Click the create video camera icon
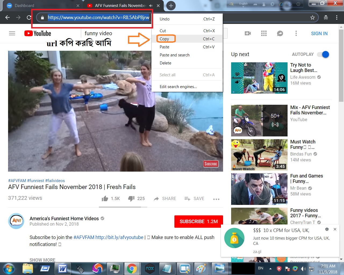The width and height of the screenshot is (344, 275). click(x=248, y=33)
